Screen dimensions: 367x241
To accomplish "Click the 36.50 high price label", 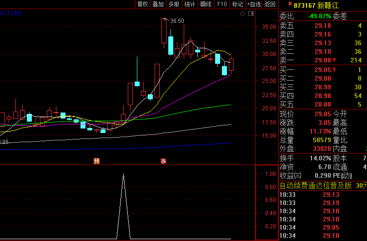I will [x=177, y=21].
